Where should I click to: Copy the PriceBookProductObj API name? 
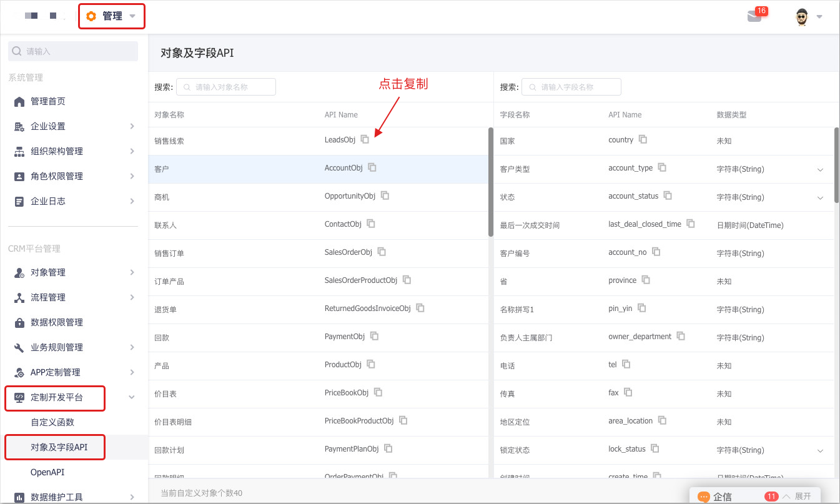(x=403, y=420)
